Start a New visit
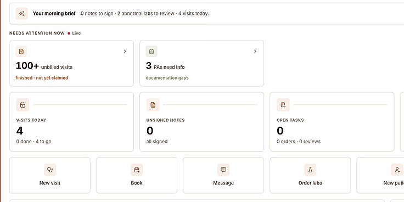The image size is (404, 202). coord(50,175)
